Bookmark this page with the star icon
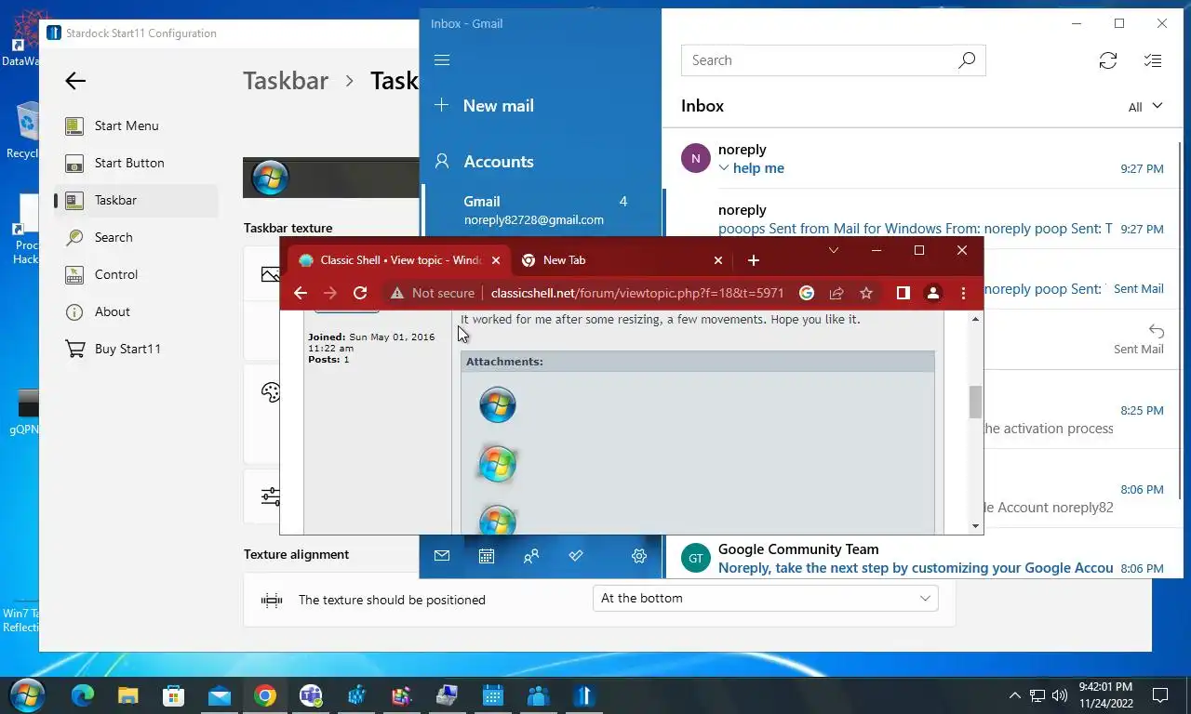 point(866,293)
